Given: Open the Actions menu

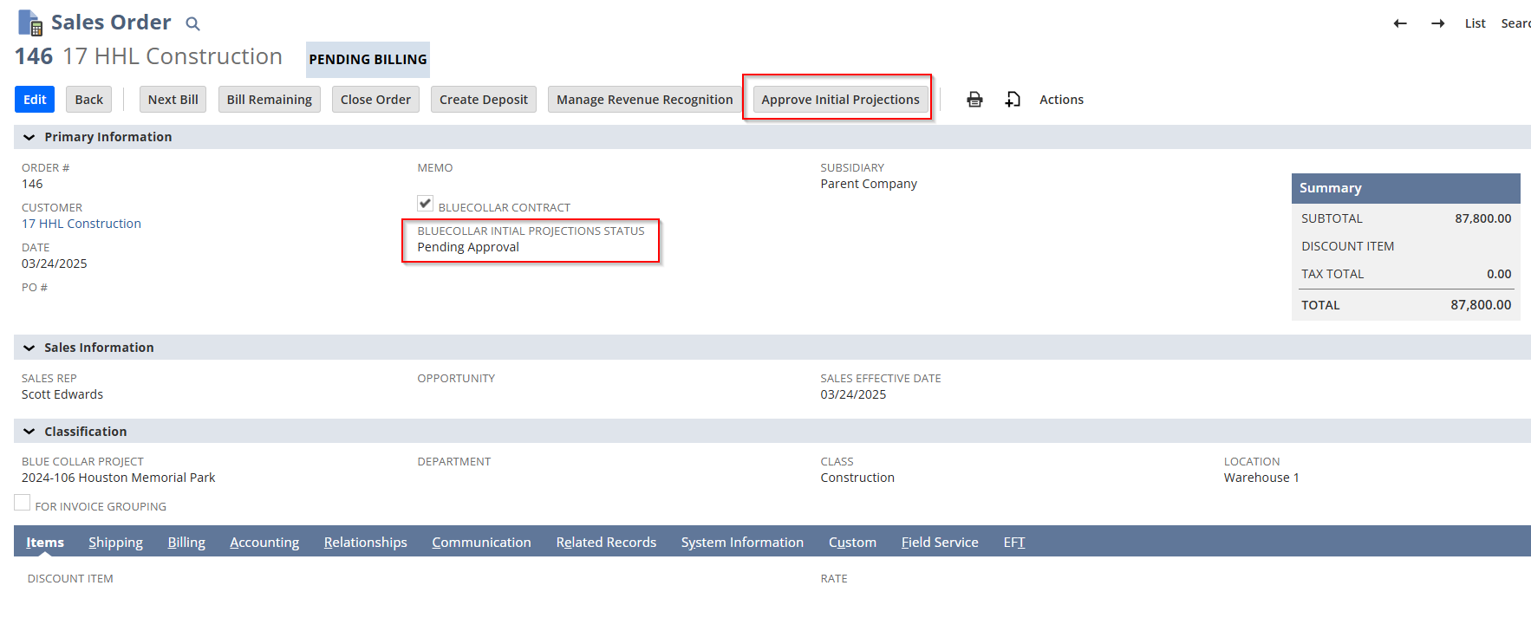Looking at the screenshot, I should point(1061,100).
